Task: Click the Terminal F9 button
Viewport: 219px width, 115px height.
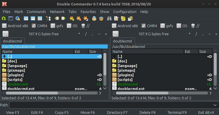Action: [177, 112]
